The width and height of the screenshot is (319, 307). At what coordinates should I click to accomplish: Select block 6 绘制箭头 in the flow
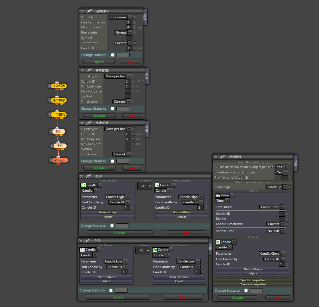[60, 160]
